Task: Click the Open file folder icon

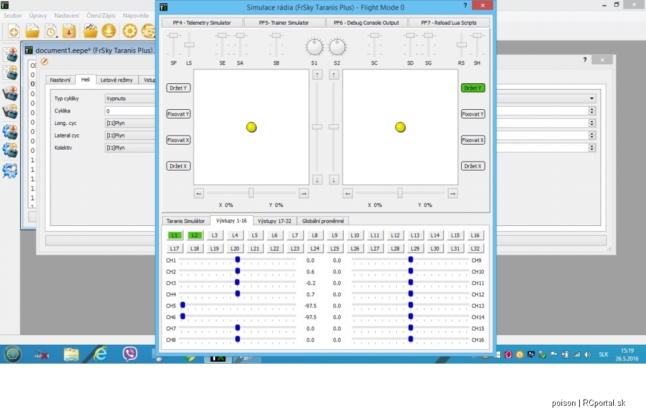Action: 32,32
